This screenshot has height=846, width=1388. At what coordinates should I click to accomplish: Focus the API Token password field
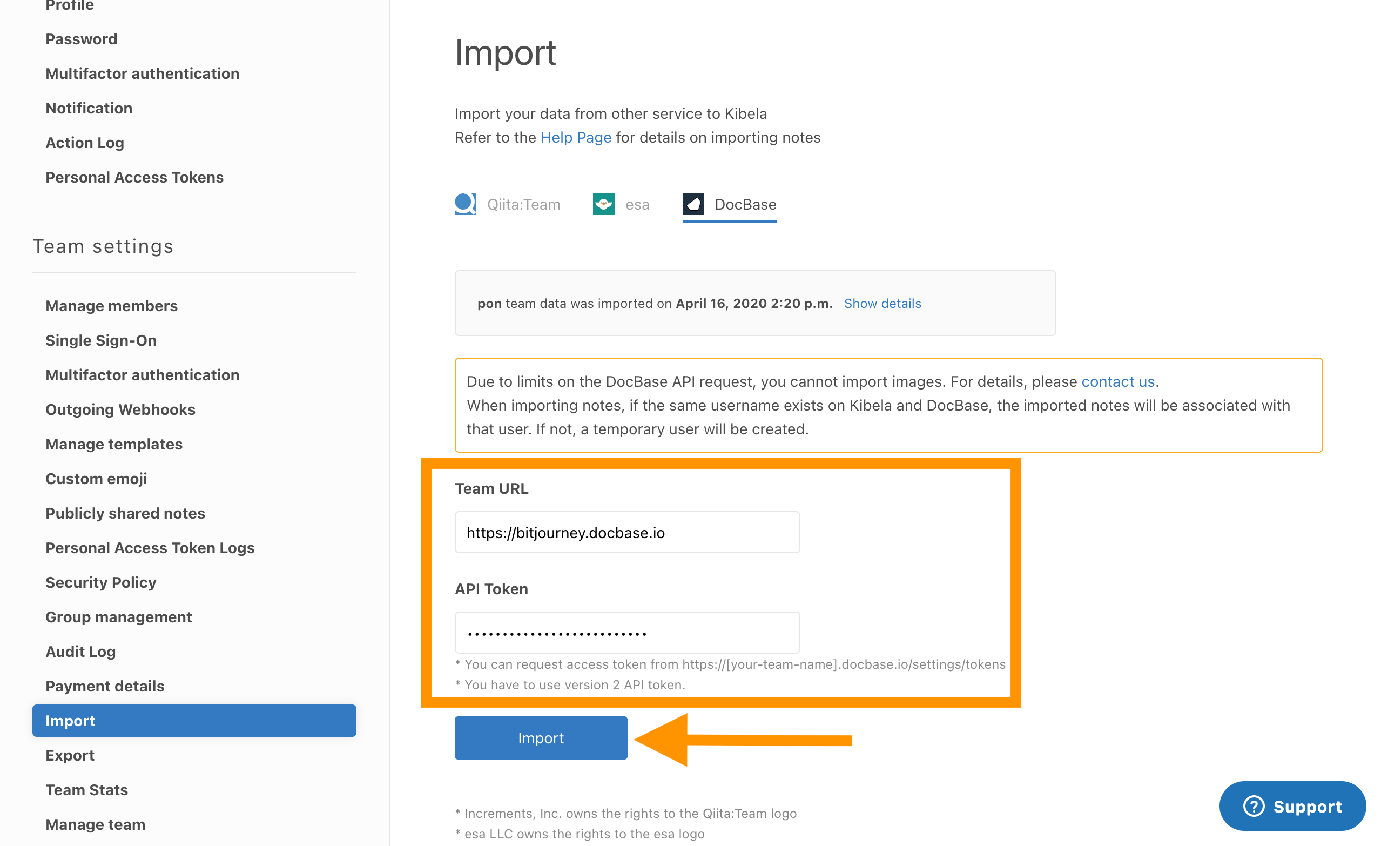(626, 633)
